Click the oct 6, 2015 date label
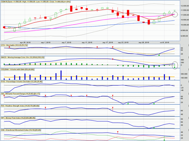Screen dimensions: 189x141 click(164, 42)
